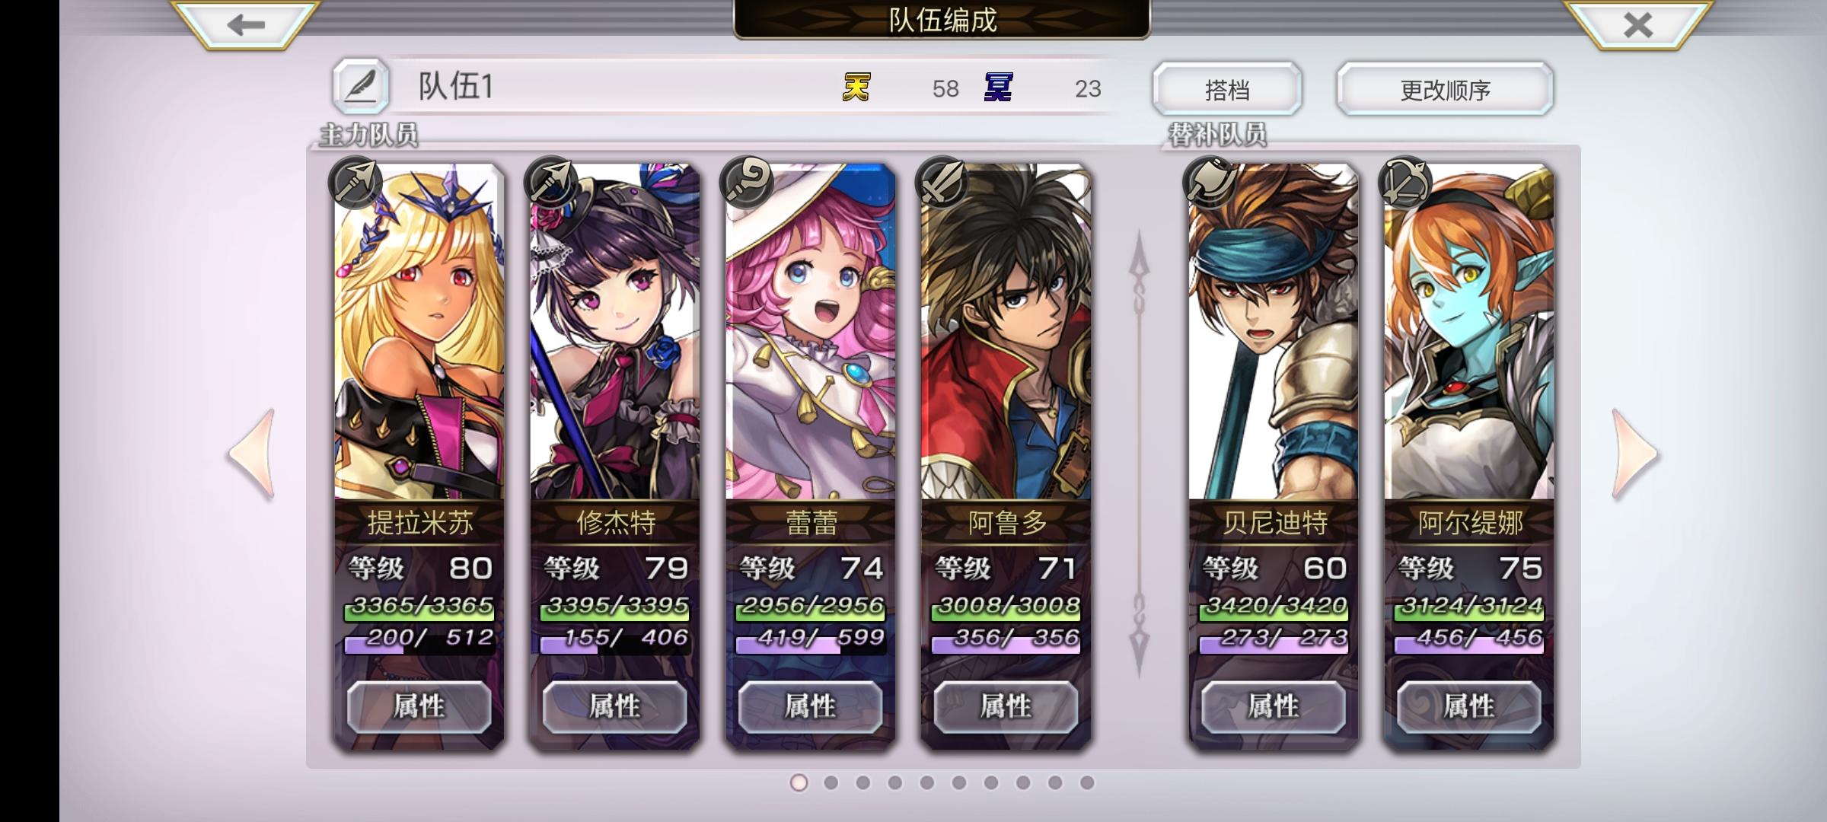
Task: Click the bow weapon icon on 阿尔缇娜
Action: coord(1405,182)
